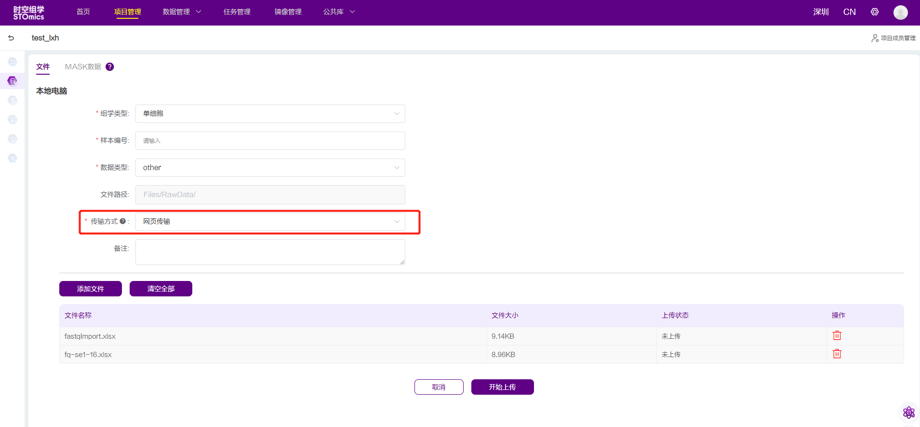Screen dimensions: 920x427
Task: Open the database section in the sidebar
Action: point(13,80)
